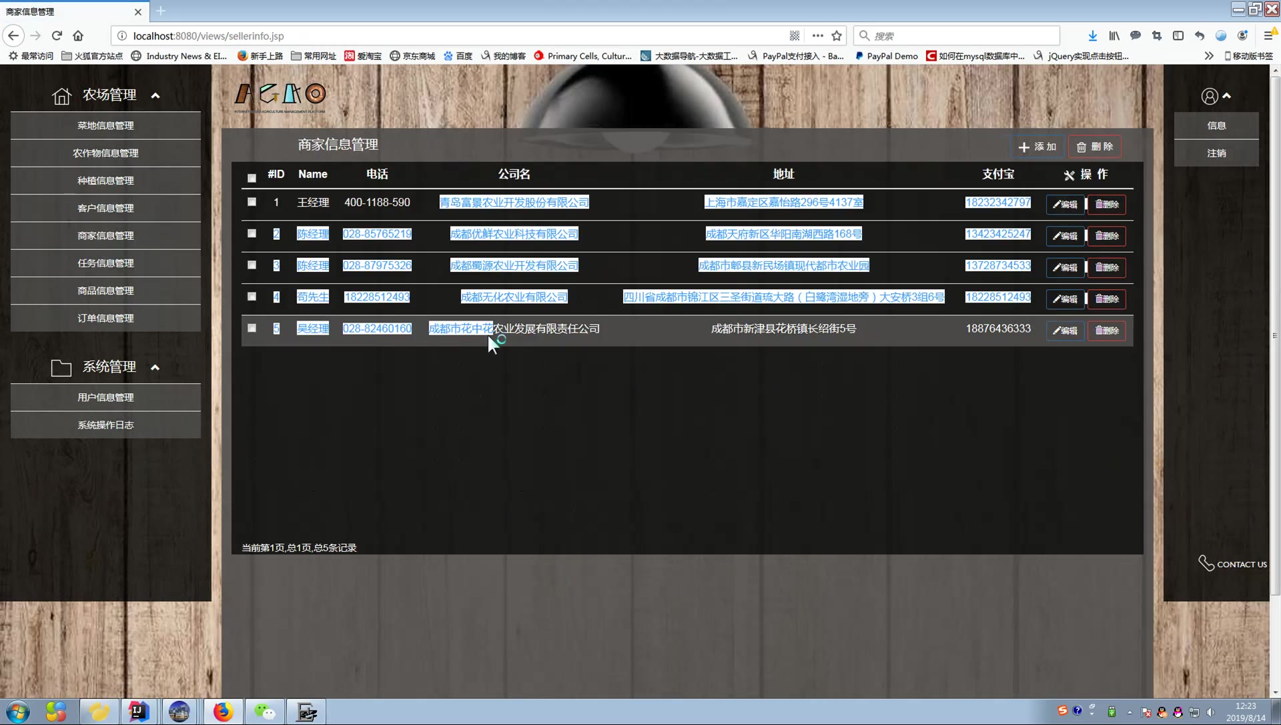The image size is (1281, 725).
Task: Click the site info icon beside URL
Action: [122, 36]
